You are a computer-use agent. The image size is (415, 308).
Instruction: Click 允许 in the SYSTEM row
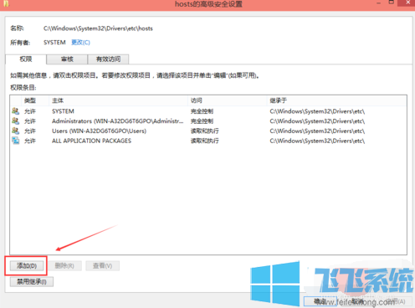[30, 111]
